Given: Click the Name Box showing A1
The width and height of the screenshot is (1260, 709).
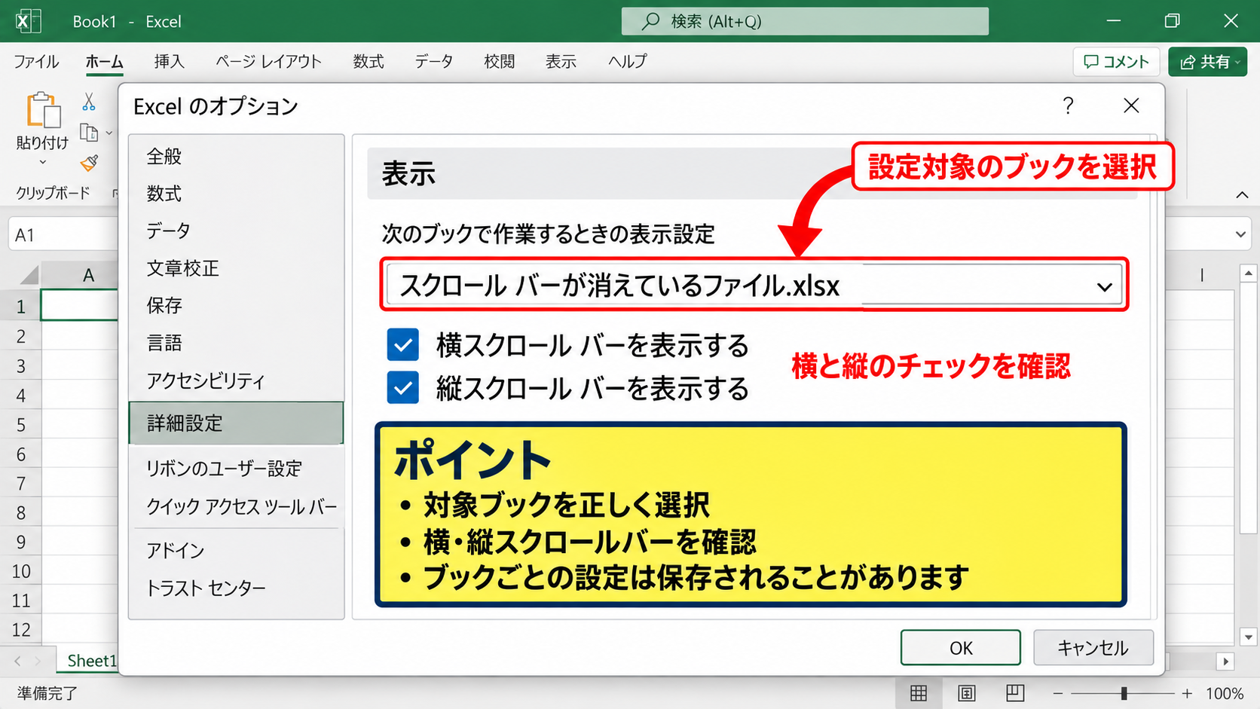Looking at the screenshot, I should click(63, 235).
